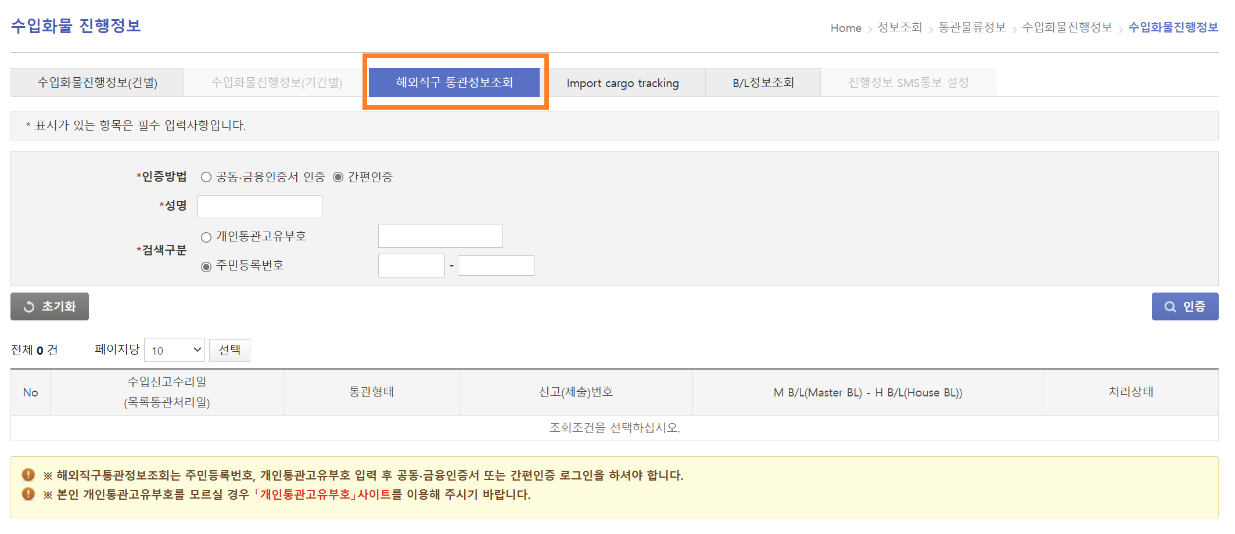Choose 개인통관고유부호 search type

click(x=206, y=237)
